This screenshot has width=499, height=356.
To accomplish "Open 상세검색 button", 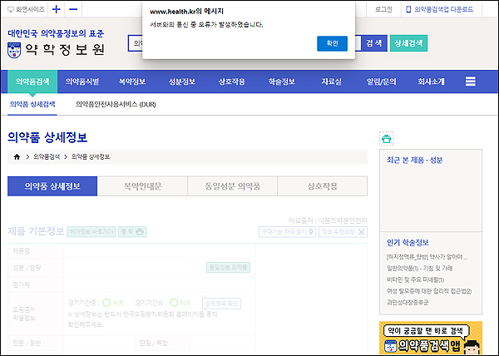I will [x=408, y=43].
